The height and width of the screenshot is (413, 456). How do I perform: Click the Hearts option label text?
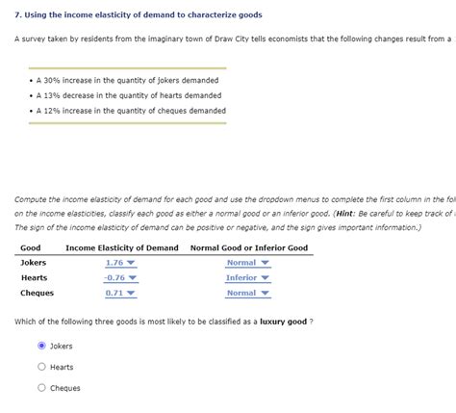pyautogui.click(x=62, y=367)
